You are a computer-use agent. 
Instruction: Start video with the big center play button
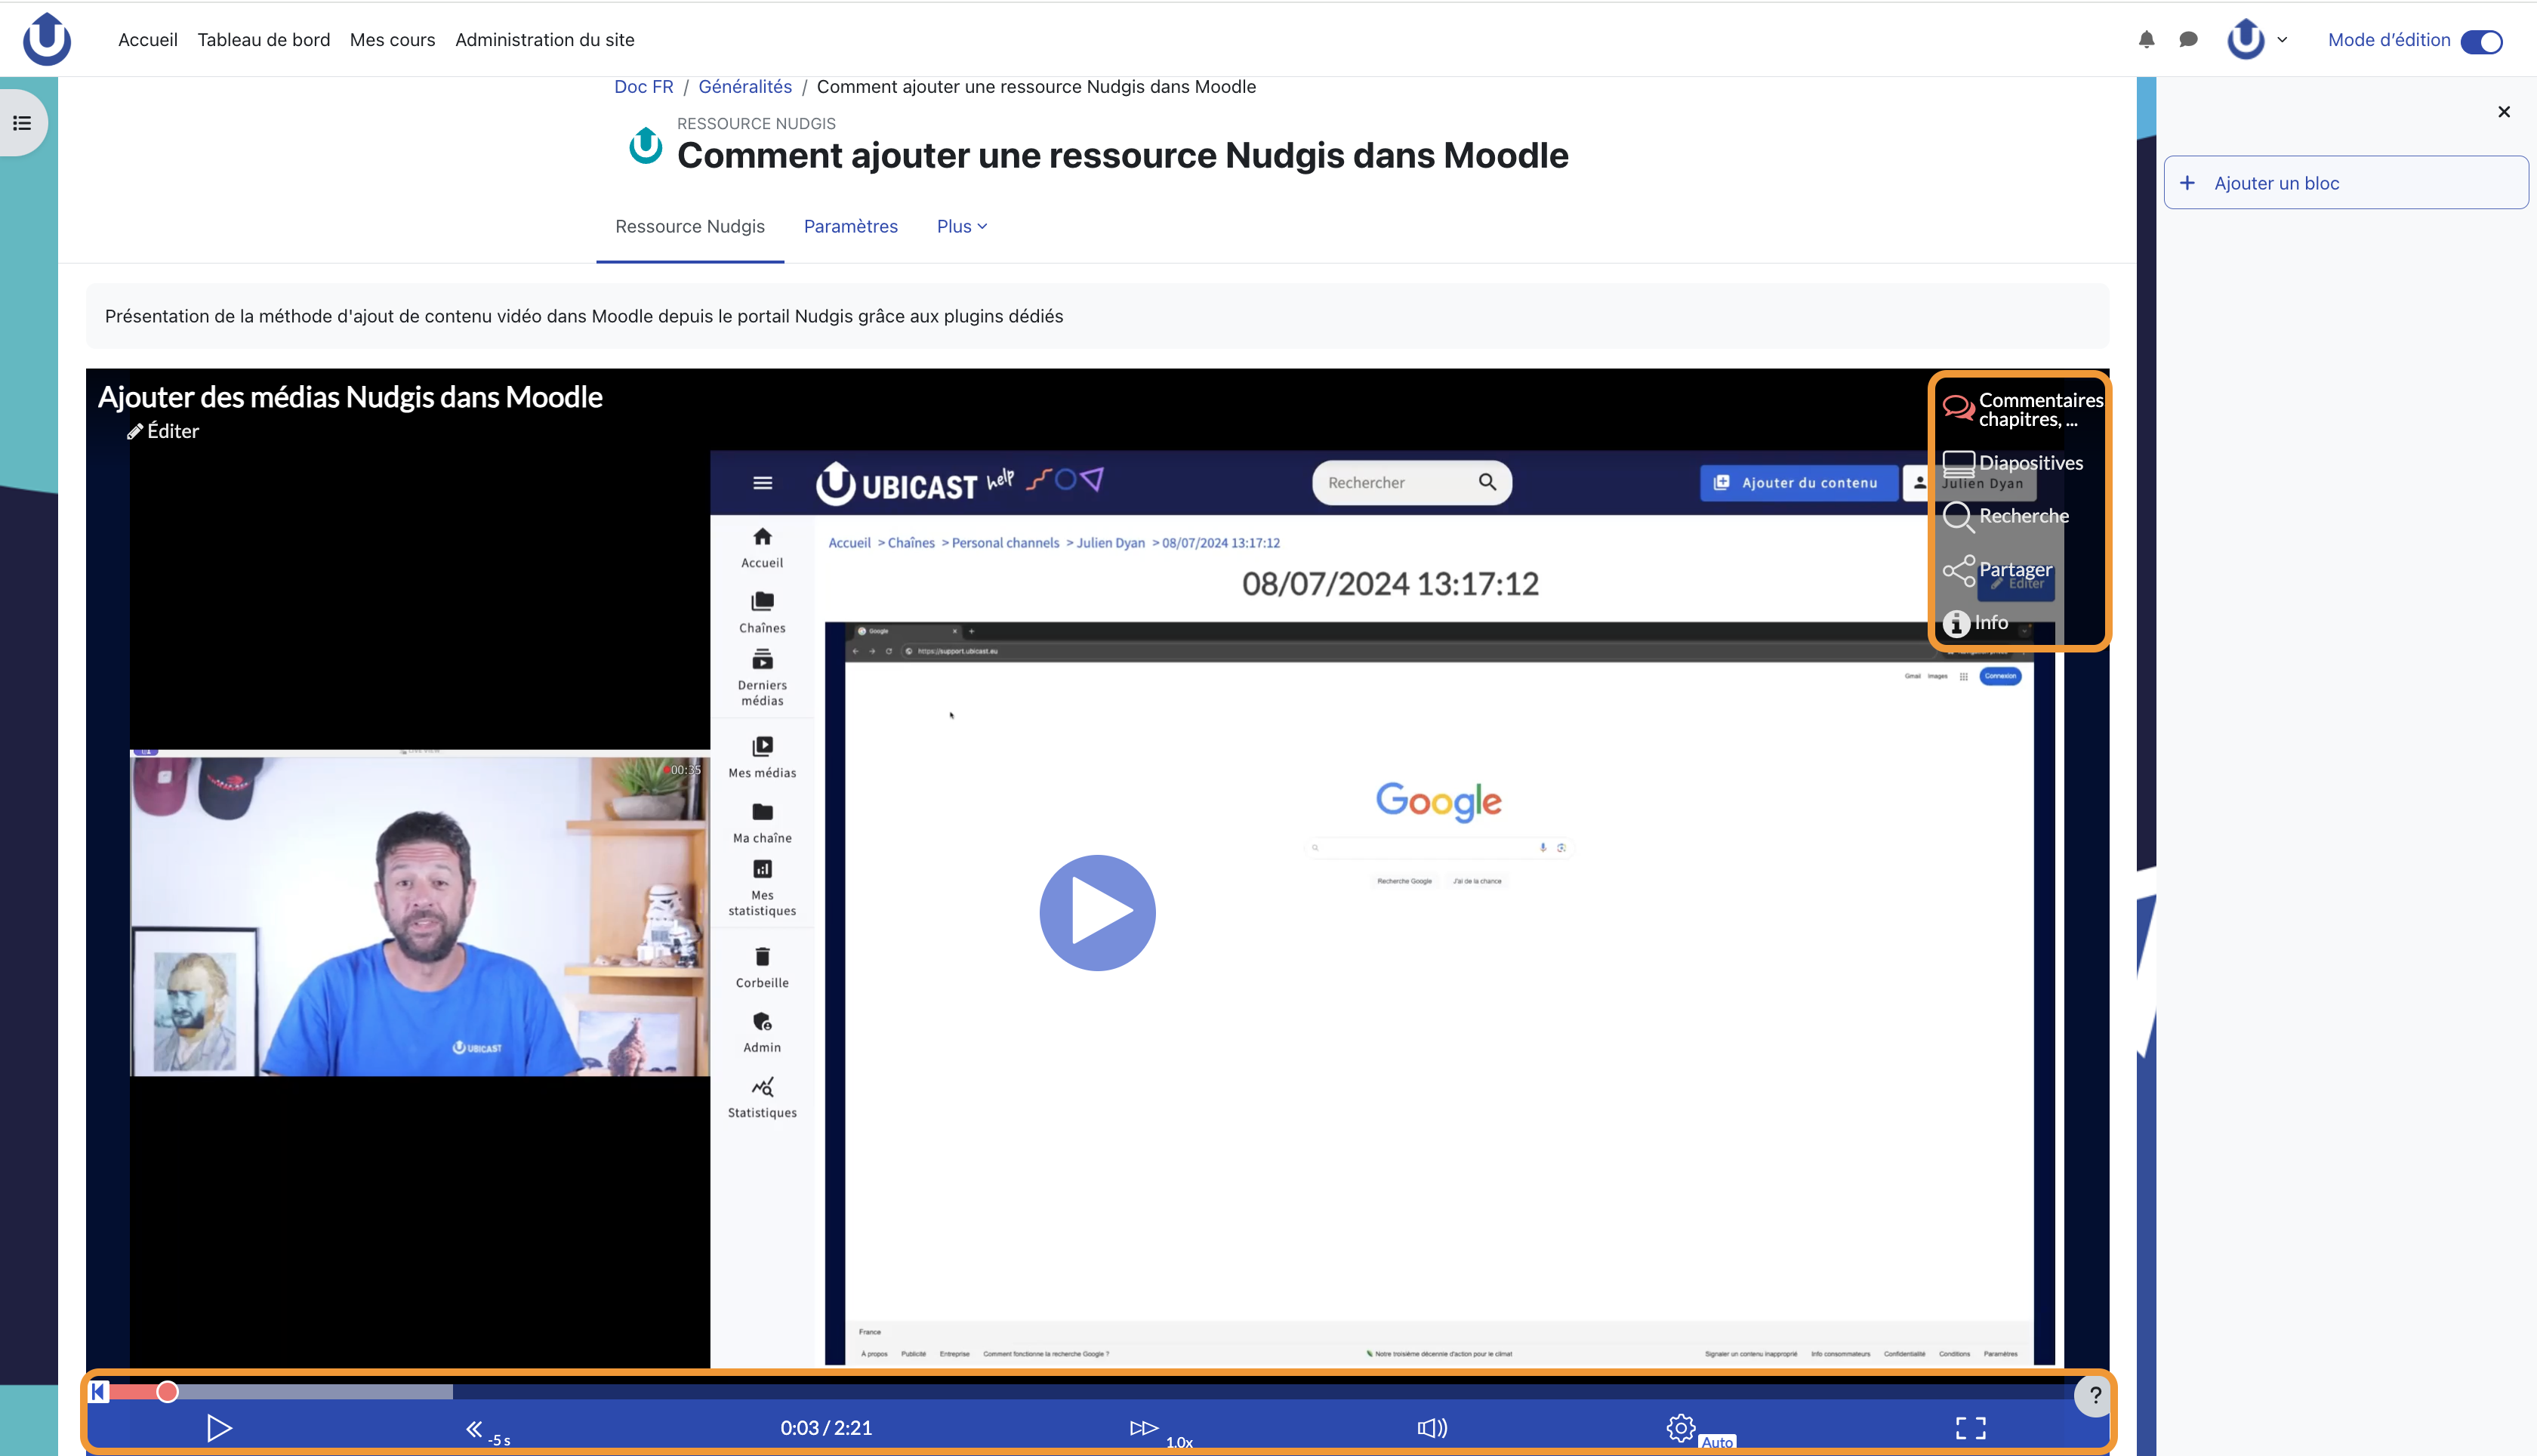1098,912
